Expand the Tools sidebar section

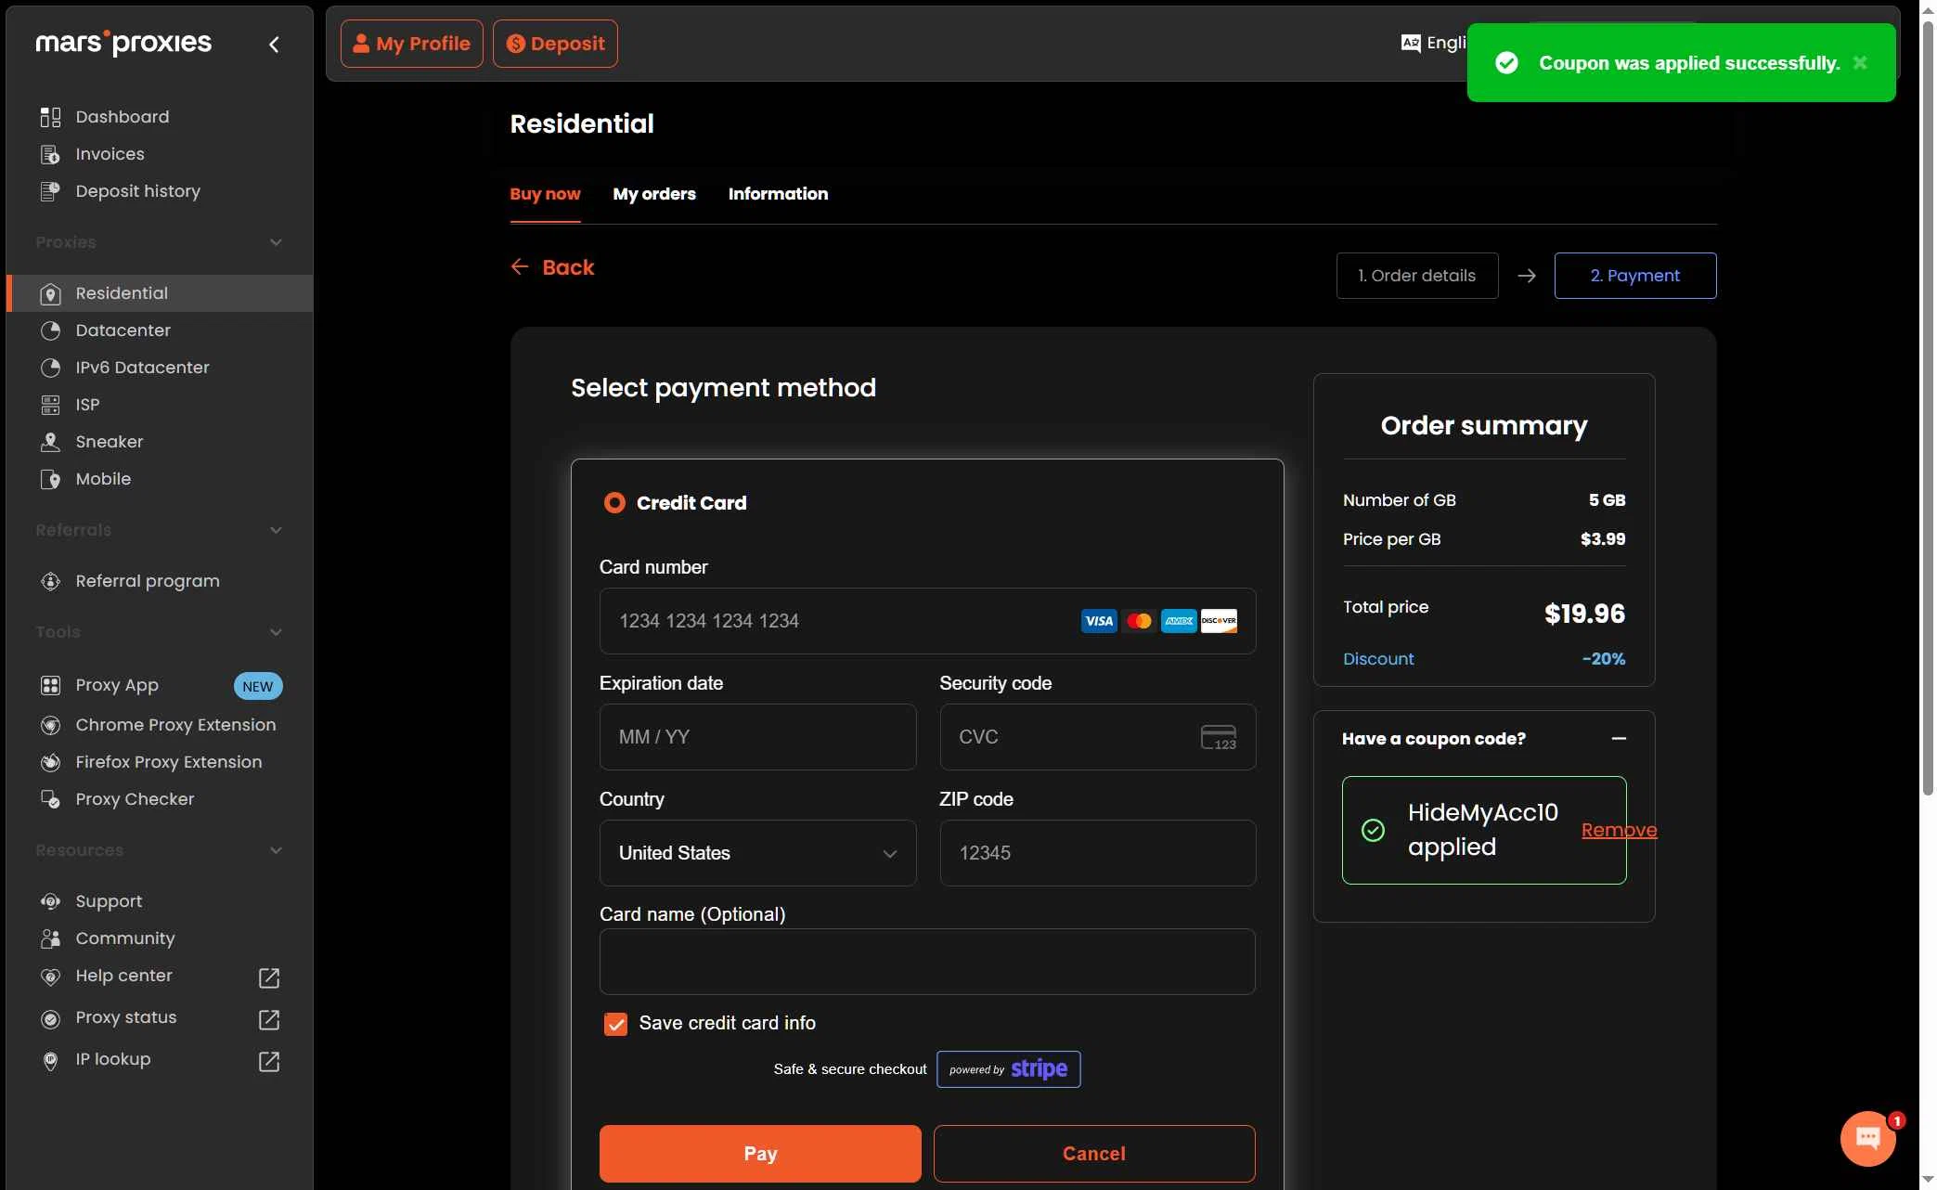[276, 632]
